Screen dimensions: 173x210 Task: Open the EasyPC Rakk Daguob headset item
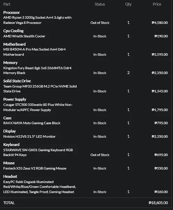coord(40,187)
